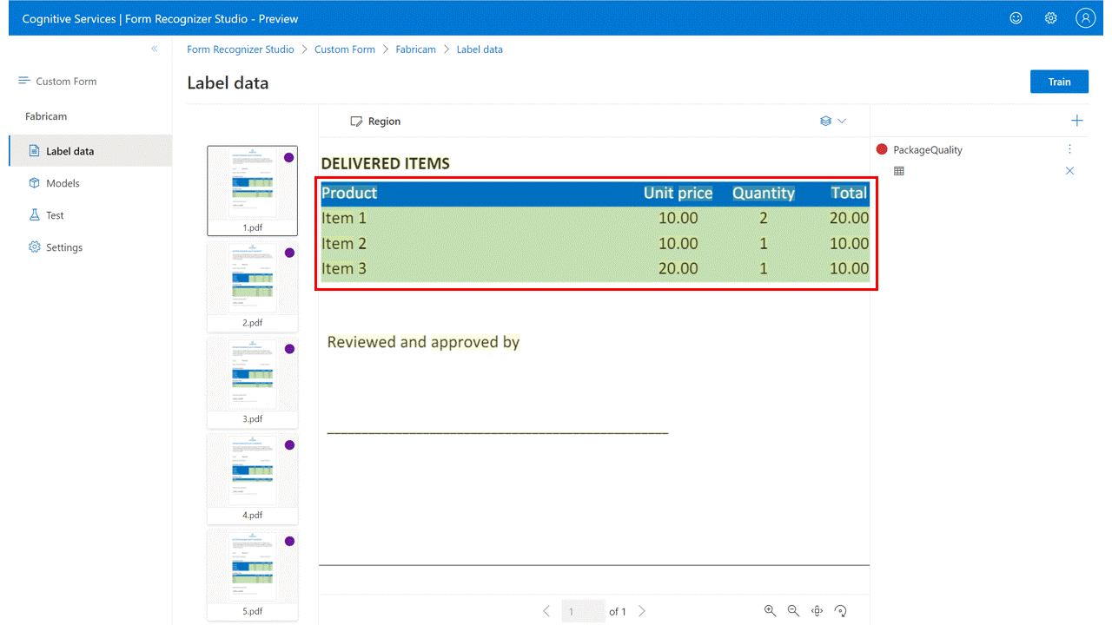Screen dimensions: 1112x625
Task: Click the PackageQuality field label
Action: pos(928,149)
